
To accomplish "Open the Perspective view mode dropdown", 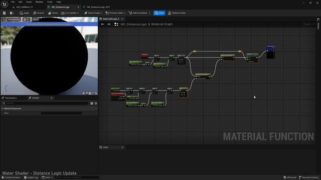I will pyautogui.click(x=14, y=19).
